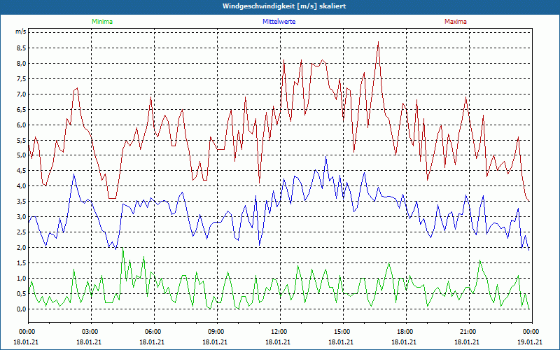Click the '6,0' y-axis value

coord(22,125)
